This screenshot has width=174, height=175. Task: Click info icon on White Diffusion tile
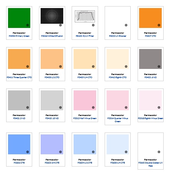coord(61,25)
